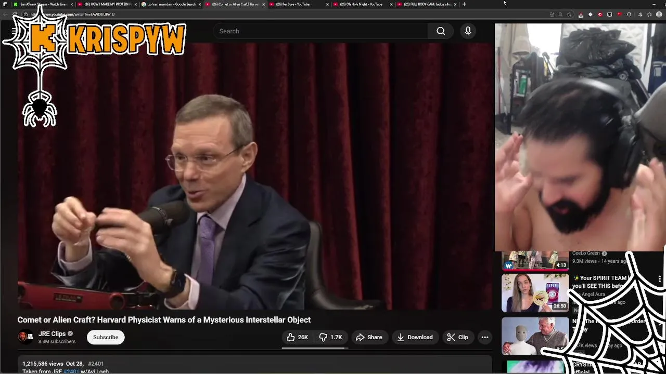Click the YouTube search magnifier button
Screen dimensions: 666x374
tap(441, 31)
